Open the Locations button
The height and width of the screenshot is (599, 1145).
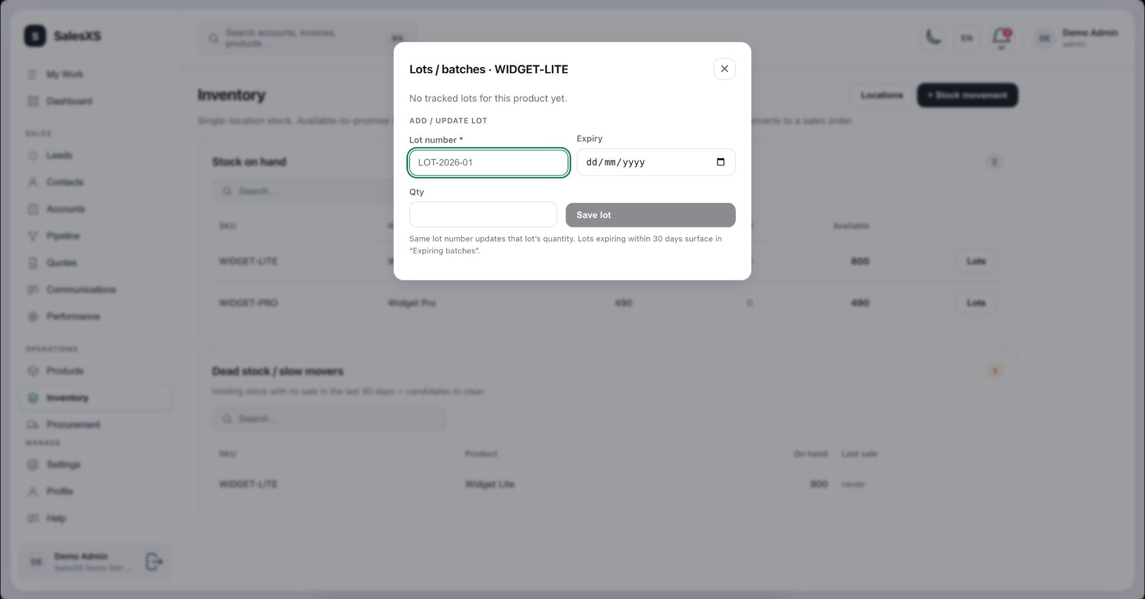pyautogui.click(x=882, y=95)
